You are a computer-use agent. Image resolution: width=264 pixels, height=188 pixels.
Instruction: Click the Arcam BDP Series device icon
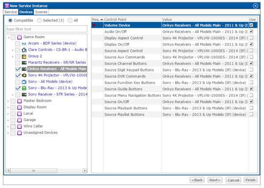[x=24, y=43]
